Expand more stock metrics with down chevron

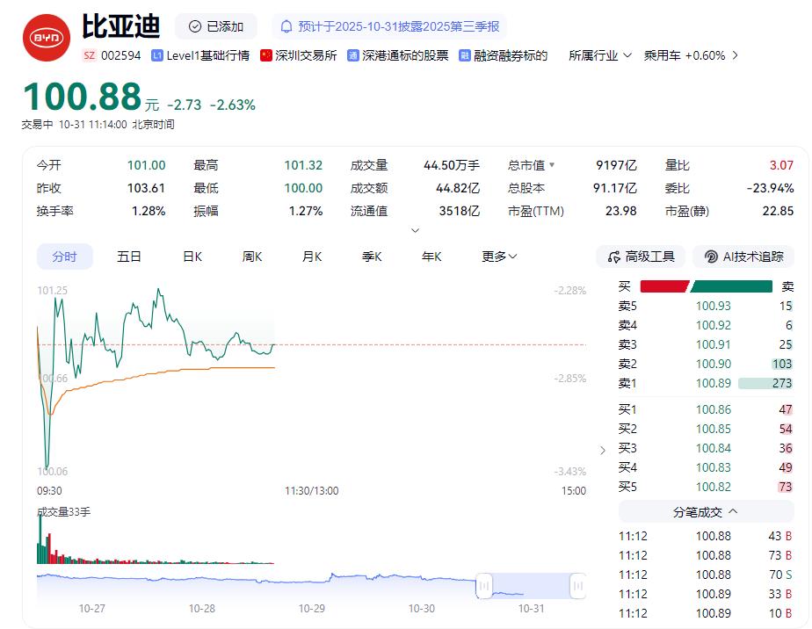coord(415,231)
